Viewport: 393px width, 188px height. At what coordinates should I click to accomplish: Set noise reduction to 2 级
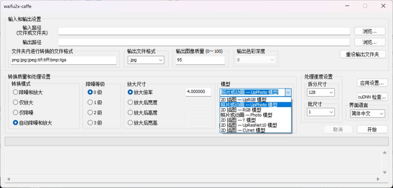pos(90,112)
